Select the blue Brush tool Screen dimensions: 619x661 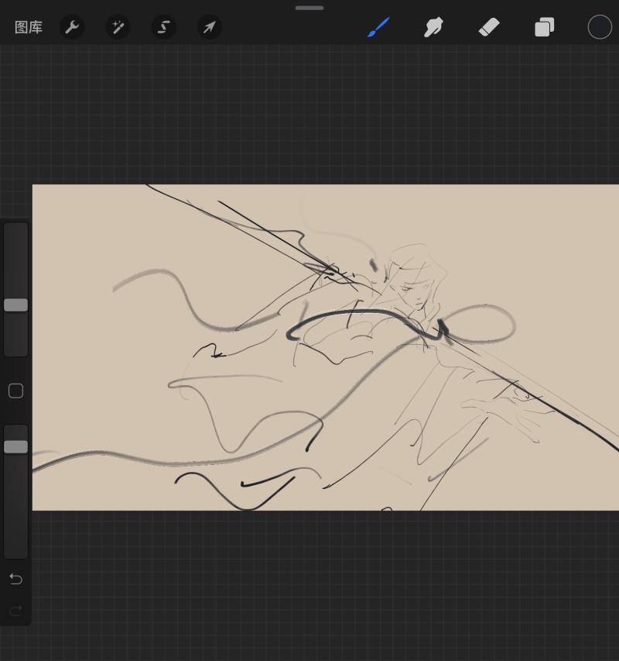point(378,27)
